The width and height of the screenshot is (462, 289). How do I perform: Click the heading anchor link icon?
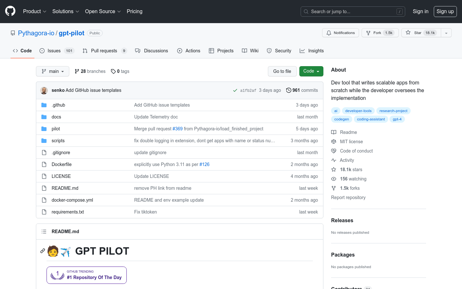42,251
